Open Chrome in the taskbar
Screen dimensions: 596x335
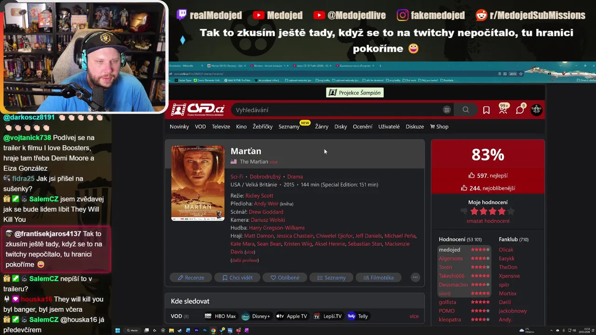[x=213, y=330]
